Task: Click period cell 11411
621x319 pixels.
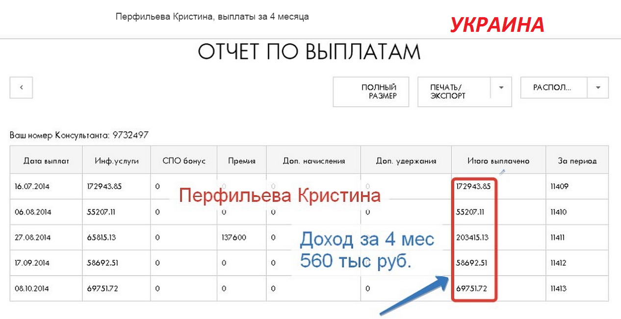Action: [x=577, y=237]
